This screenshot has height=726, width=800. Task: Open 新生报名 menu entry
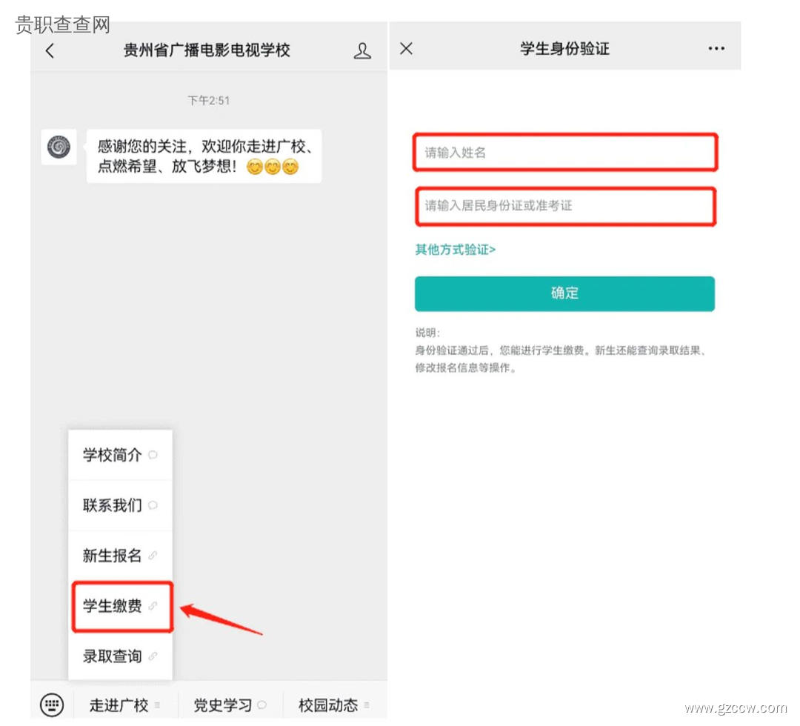[121, 555]
